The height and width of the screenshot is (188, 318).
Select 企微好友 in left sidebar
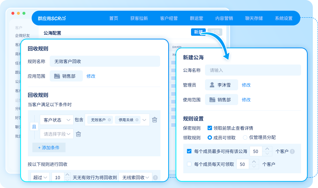(x=22, y=35)
